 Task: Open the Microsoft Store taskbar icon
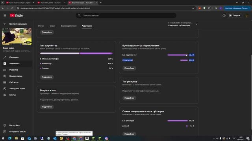point(23,138)
